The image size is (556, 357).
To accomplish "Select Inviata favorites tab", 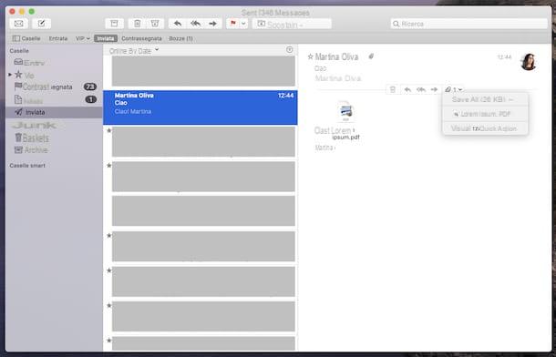I will (106, 38).
